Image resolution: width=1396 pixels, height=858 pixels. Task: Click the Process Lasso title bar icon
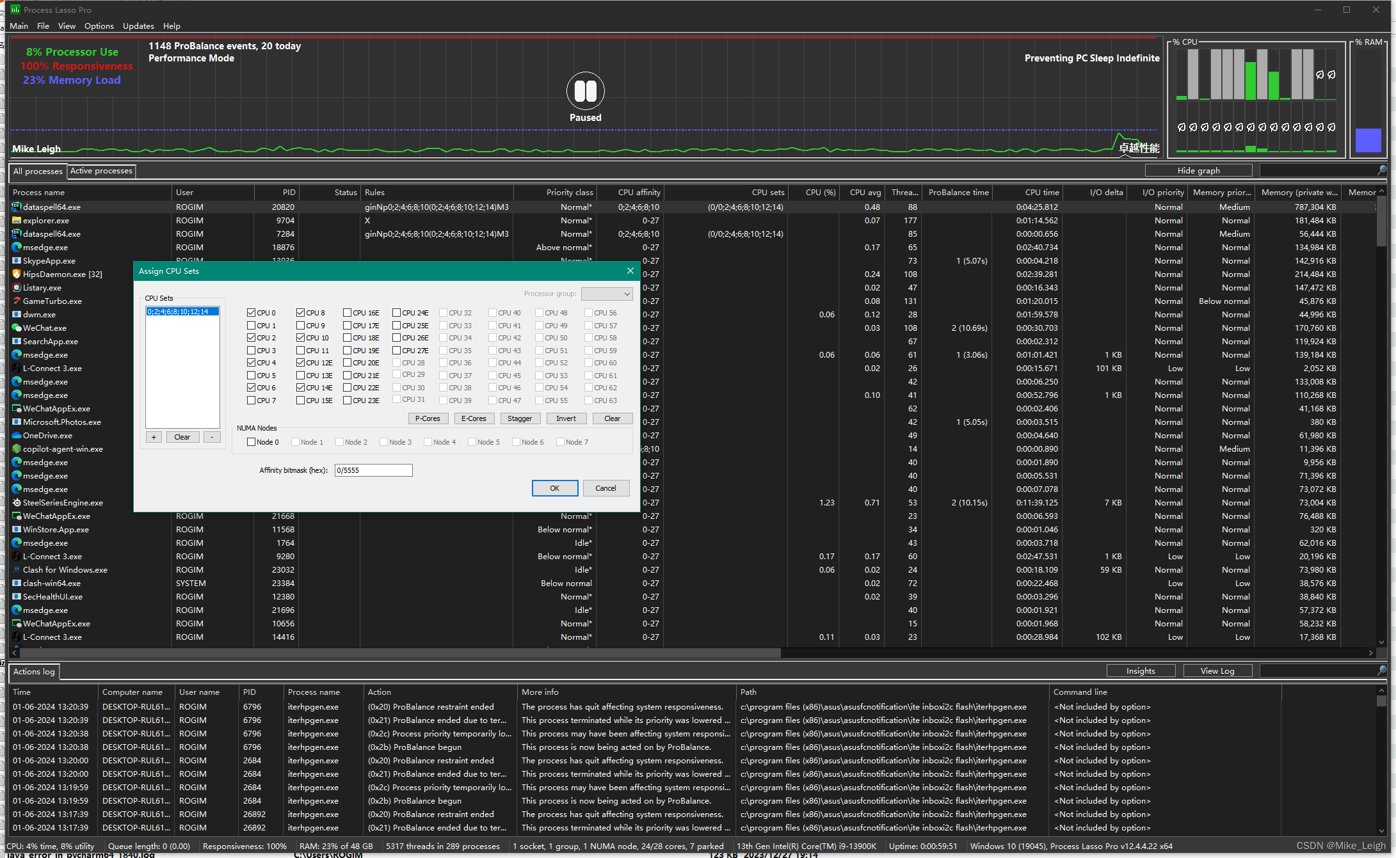[15, 10]
